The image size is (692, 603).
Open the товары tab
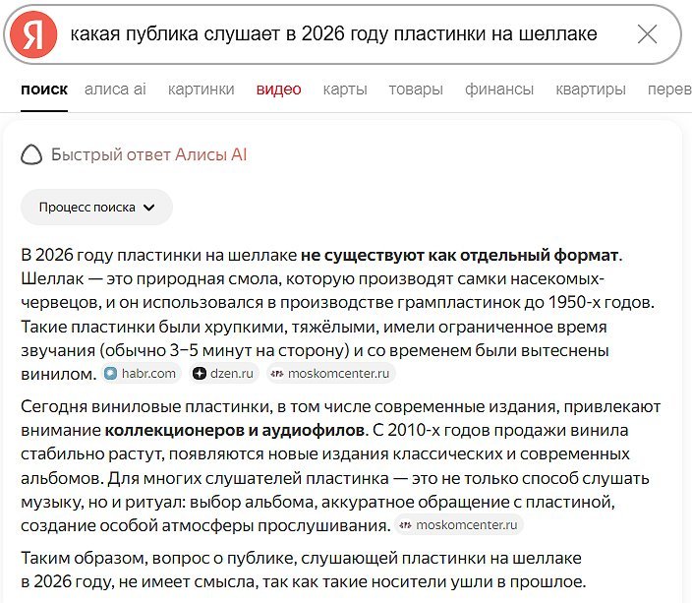pyautogui.click(x=416, y=90)
